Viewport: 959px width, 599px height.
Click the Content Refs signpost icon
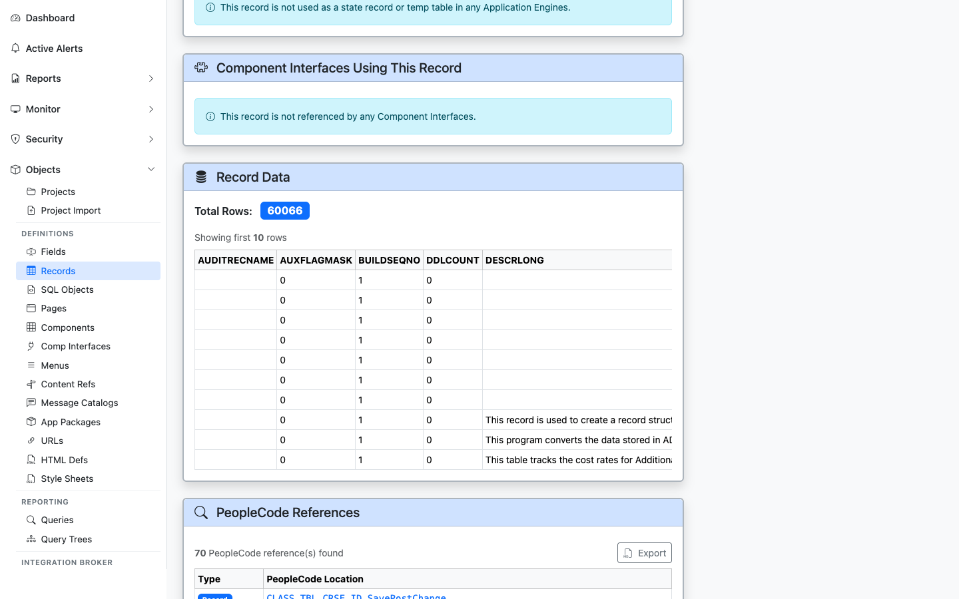[x=31, y=384]
